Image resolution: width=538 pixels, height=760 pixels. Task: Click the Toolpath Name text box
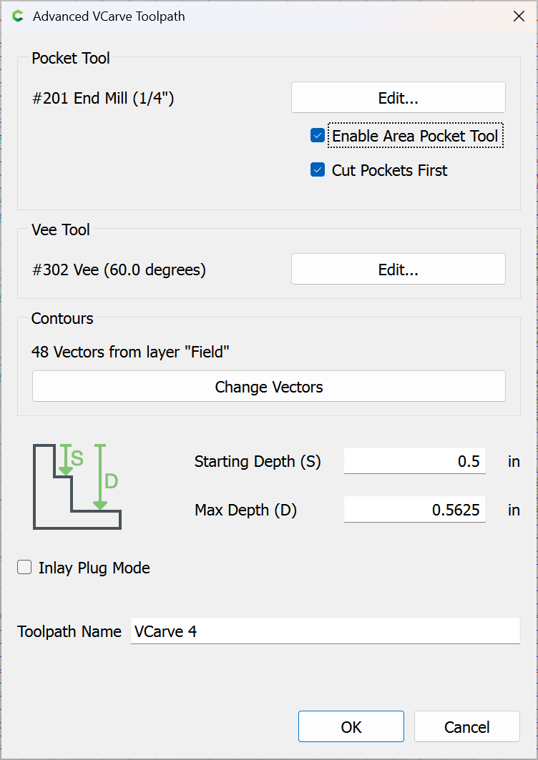point(325,631)
